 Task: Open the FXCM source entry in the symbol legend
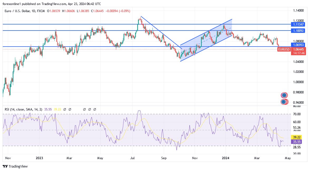(x=41, y=11)
